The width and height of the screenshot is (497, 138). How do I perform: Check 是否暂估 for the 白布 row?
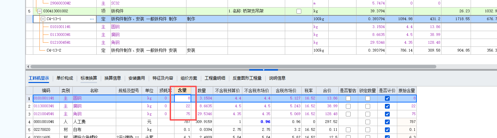point(348,130)
